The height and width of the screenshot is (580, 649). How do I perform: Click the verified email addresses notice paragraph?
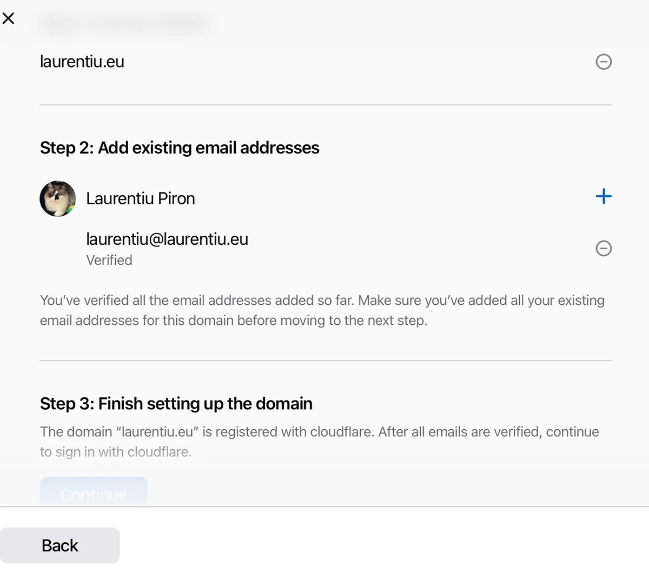click(x=322, y=310)
